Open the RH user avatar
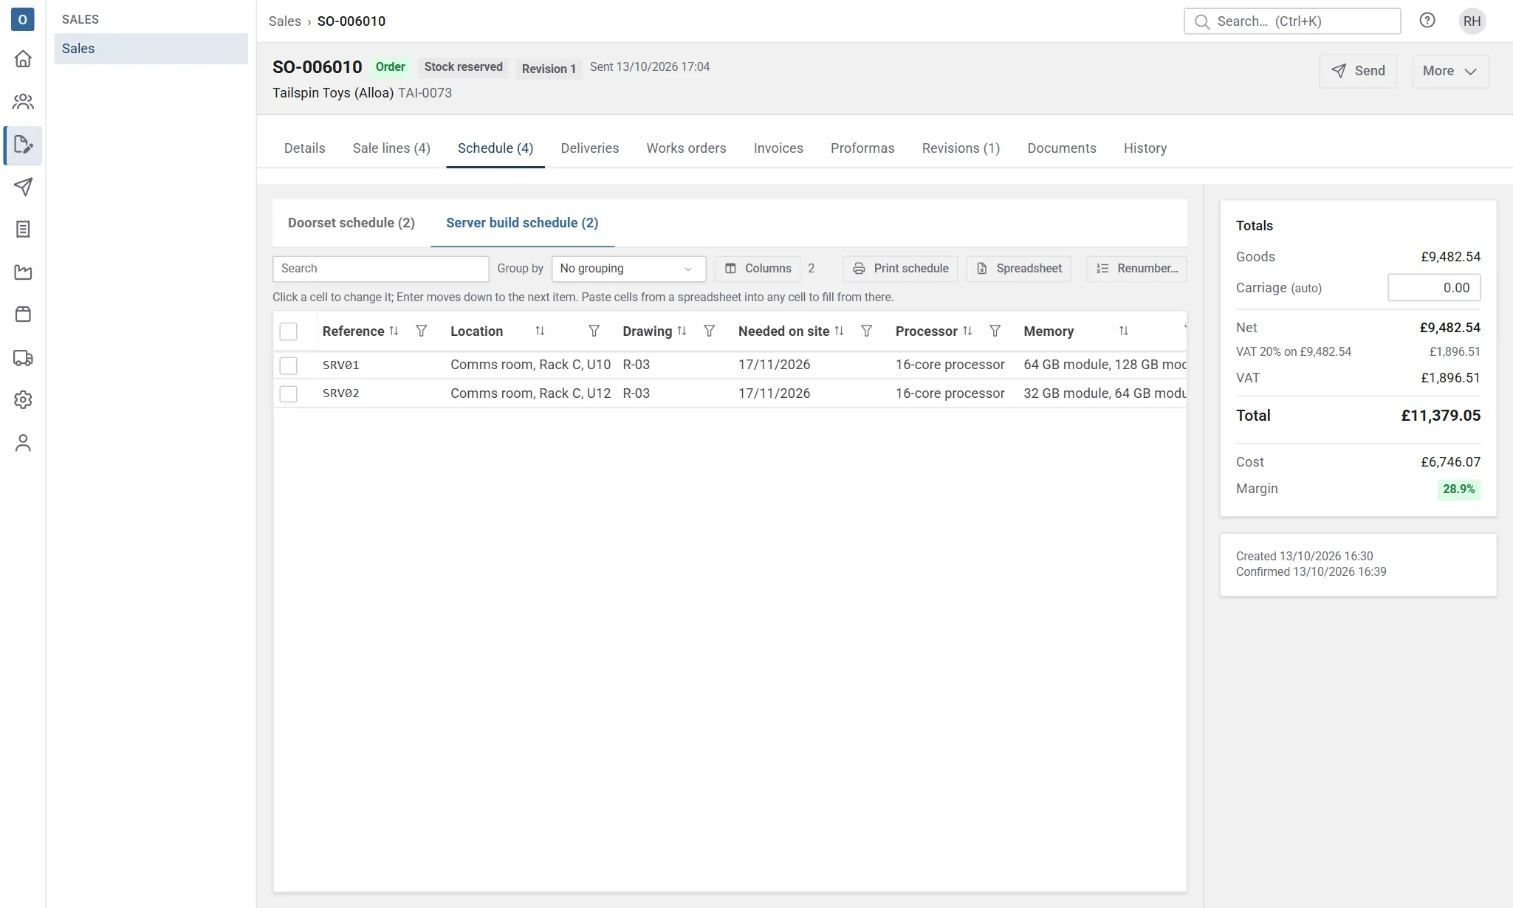Screen dimensions: 1513x908 pyautogui.click(x=1472, y=21)
